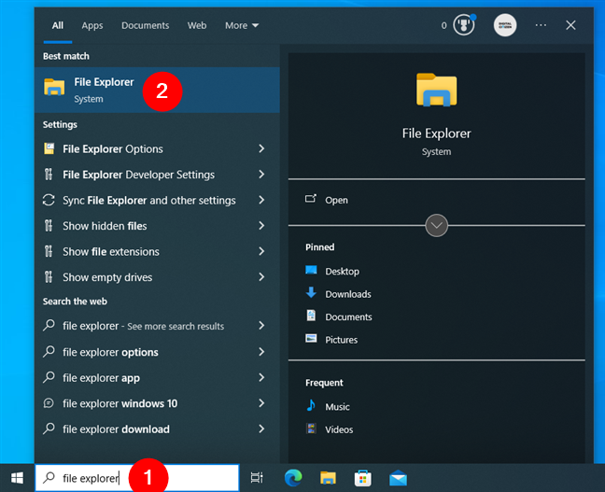Open Desktop pinned location text
605x492 pixels.
[342, 272]
